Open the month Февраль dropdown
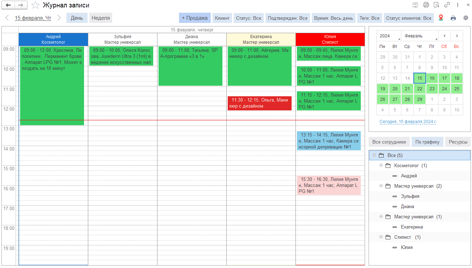 coord(420,36)
